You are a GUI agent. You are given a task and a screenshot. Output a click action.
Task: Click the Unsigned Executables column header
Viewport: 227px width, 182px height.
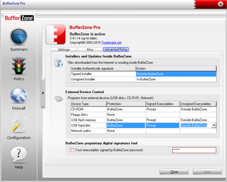[198, 104]
